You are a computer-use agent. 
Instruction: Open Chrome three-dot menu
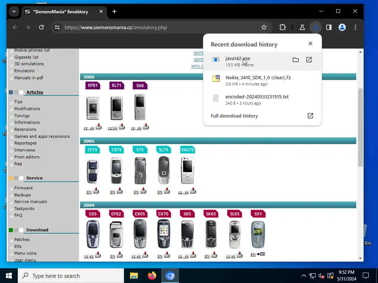pos(355,27)
